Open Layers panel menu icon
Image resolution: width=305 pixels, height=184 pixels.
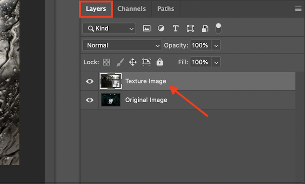[x=298, y=9]
